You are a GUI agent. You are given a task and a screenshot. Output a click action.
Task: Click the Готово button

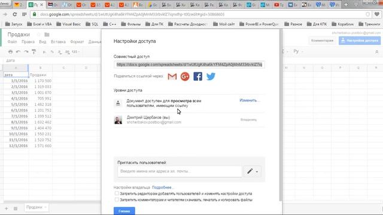(124, 211)
